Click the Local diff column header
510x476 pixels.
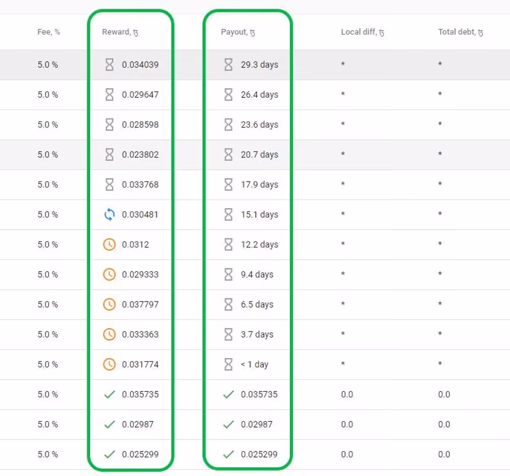point(362,32)
